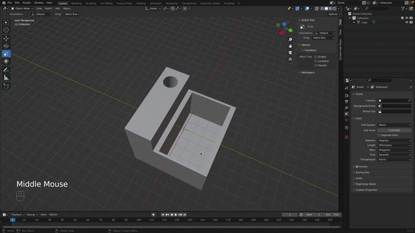
Task: Expand the Cube object in outliner
Action: click(354, 23)
